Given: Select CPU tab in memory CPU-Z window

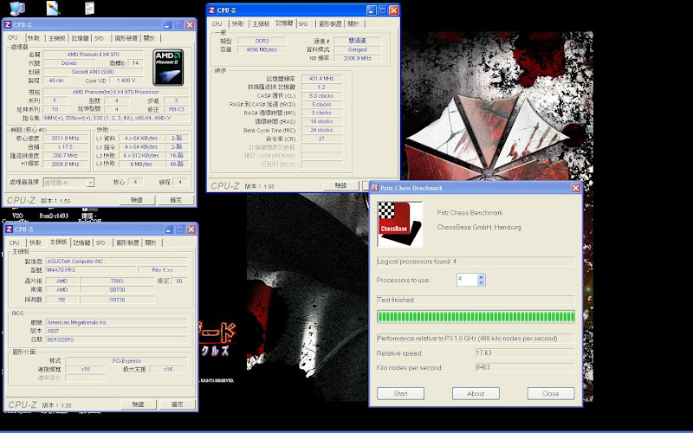Looking at the screenshot, I should click(217, 24).
